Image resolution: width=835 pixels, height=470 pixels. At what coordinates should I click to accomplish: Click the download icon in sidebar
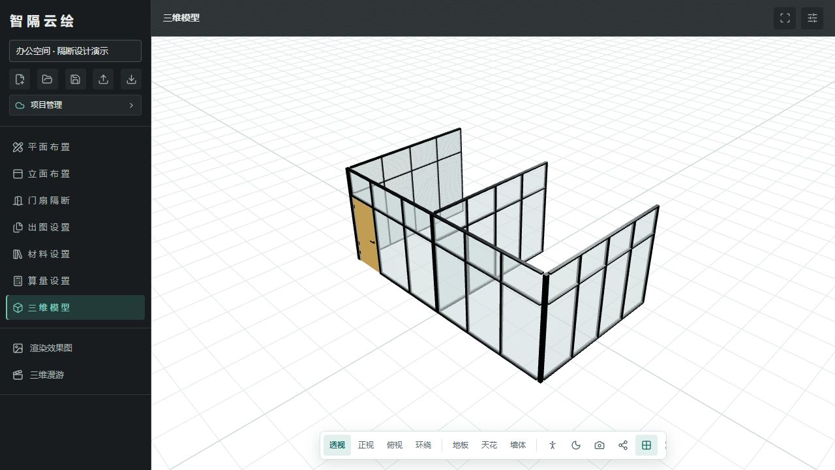[x=131, y=79]
